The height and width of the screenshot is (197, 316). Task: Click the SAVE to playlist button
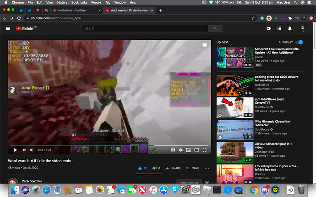(x=192, y=168)
